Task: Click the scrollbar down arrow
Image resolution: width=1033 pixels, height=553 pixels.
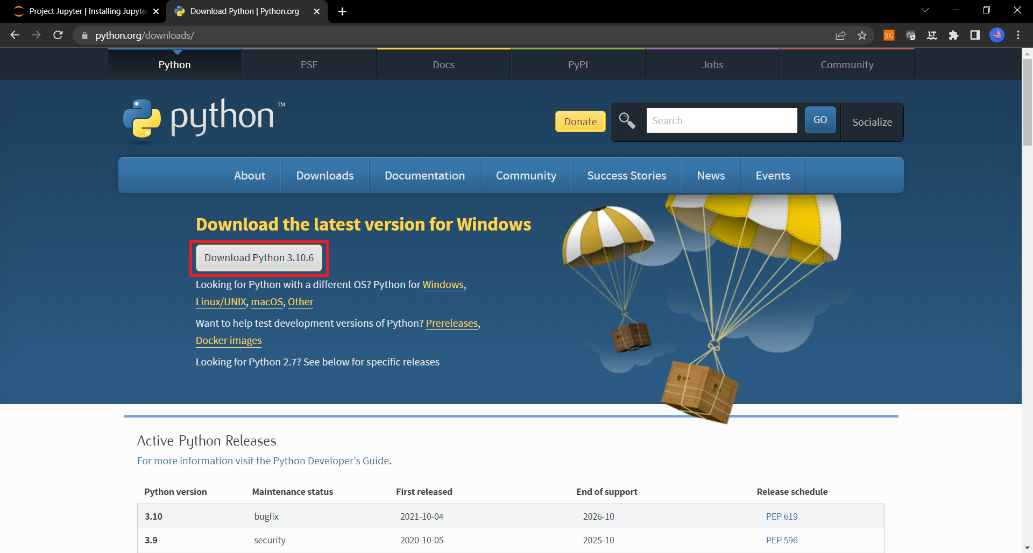Action: (1027, 548)
